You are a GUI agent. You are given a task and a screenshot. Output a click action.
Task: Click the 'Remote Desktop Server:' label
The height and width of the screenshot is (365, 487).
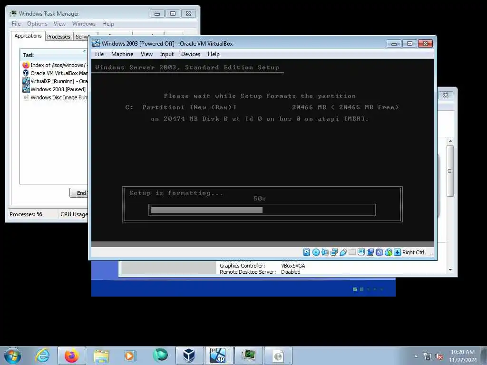pyautogui.click(x=247, y=272)
